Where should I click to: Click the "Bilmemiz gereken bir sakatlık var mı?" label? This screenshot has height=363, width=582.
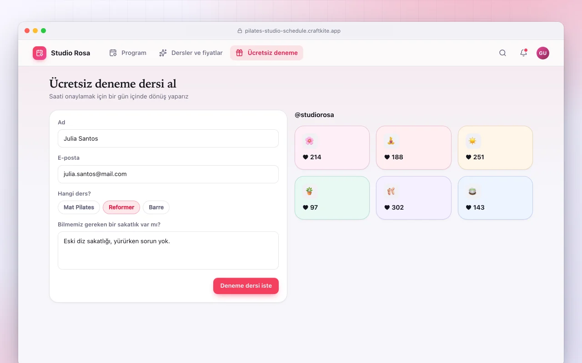(109, 225)
